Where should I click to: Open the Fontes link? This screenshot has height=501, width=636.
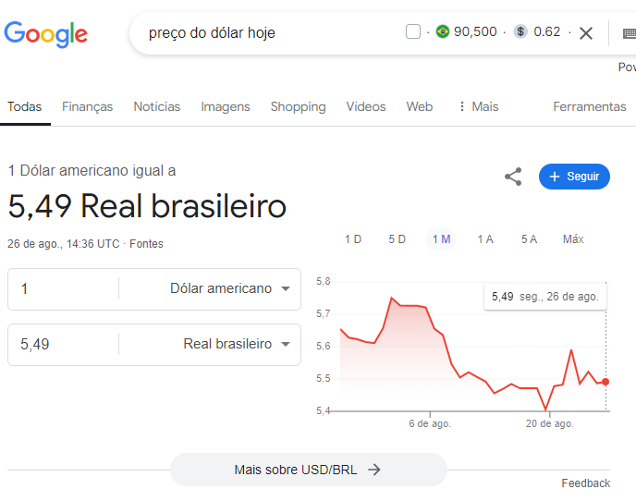click(x=146, y=244)
